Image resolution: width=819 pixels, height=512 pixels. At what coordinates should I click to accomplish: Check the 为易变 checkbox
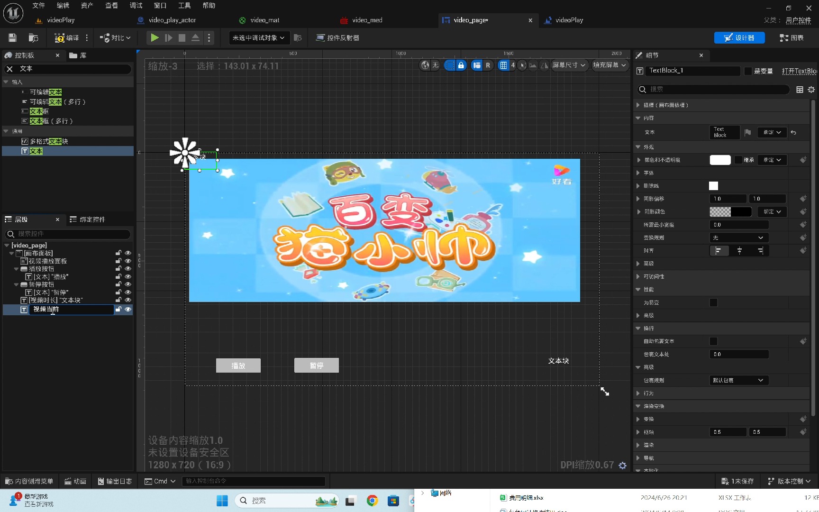pos(713,303)
